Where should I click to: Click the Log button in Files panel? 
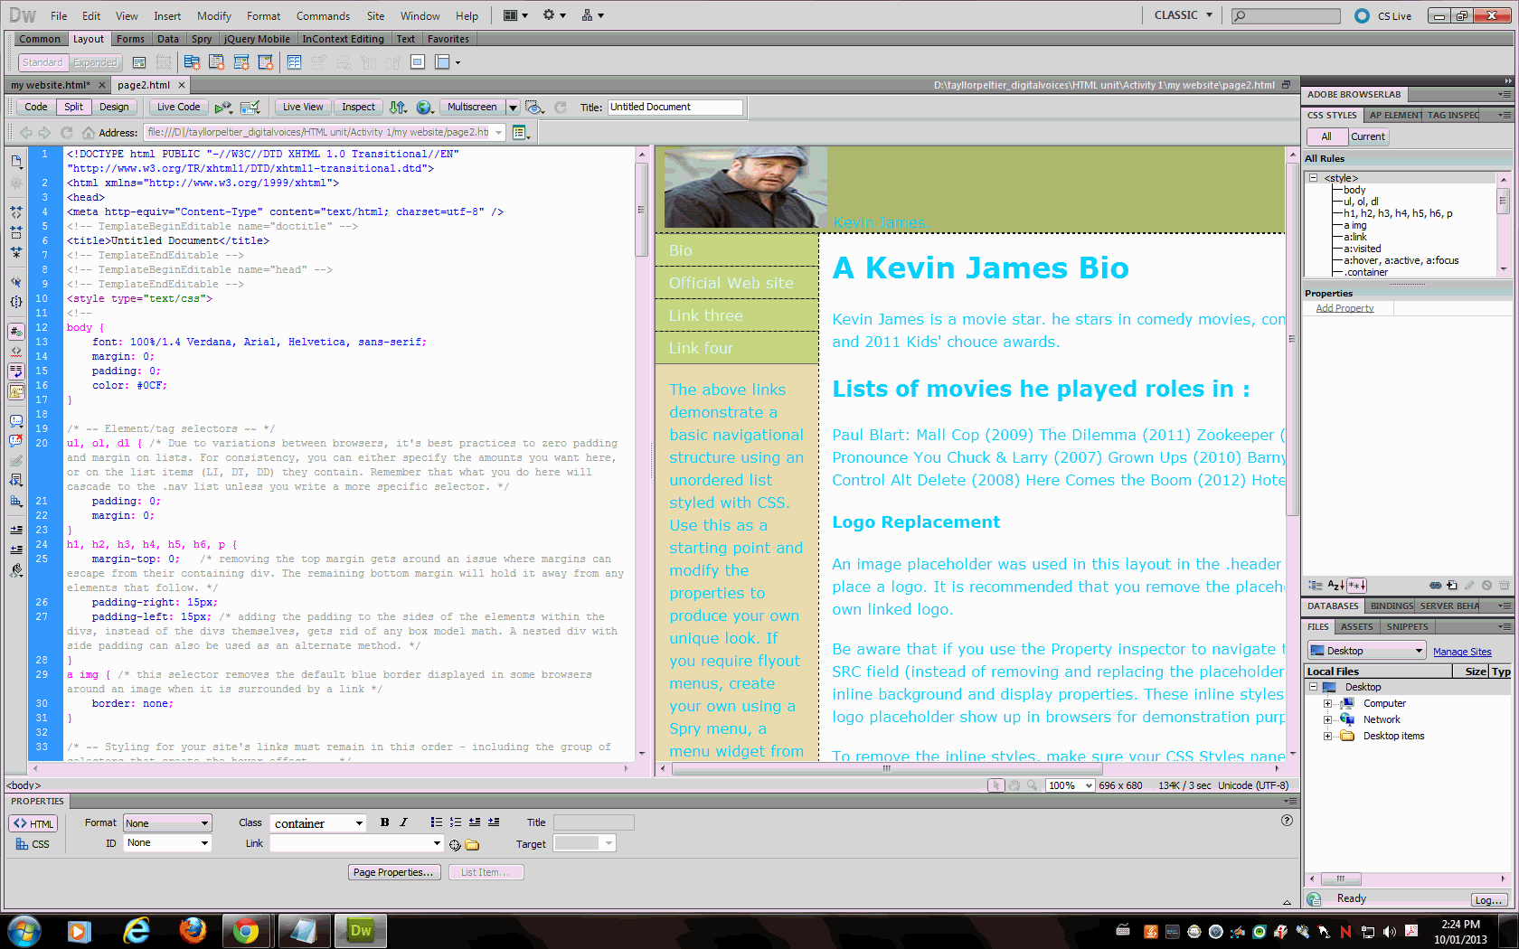pyautogui.click(x=1488, y=899)
